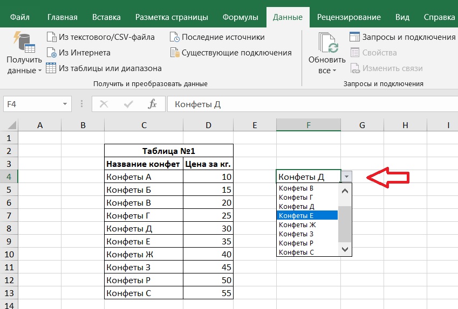Toggle the cell F4 dropdown arrow
The width and height of the screenshot is (458, 309).
point(346,177)
